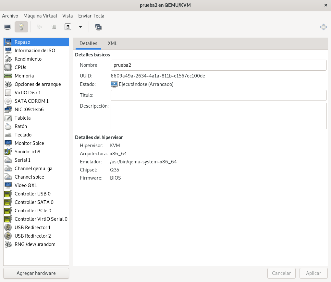The image size is (331, 282).
Task: Click the BIOS firmware value
Action: (116, 178)
